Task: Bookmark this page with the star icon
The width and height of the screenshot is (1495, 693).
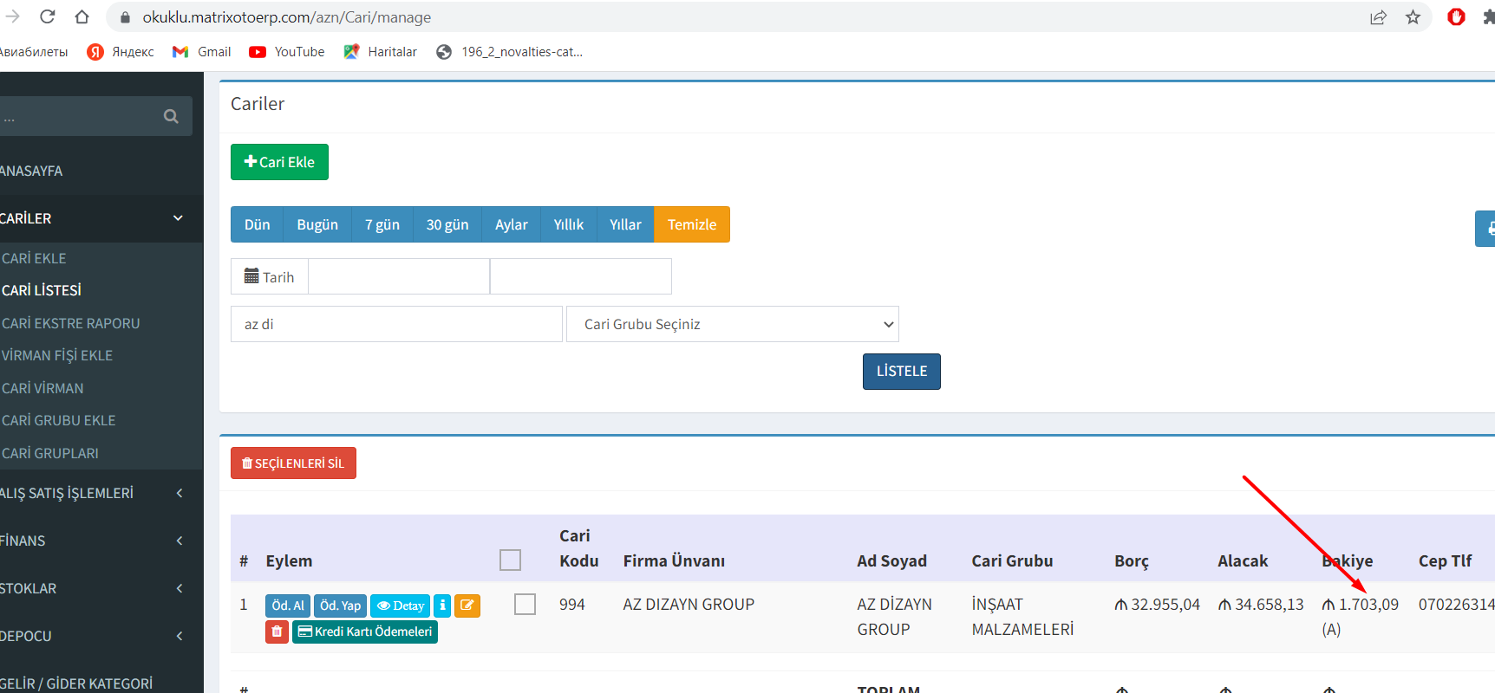Action: (1413, 17)
